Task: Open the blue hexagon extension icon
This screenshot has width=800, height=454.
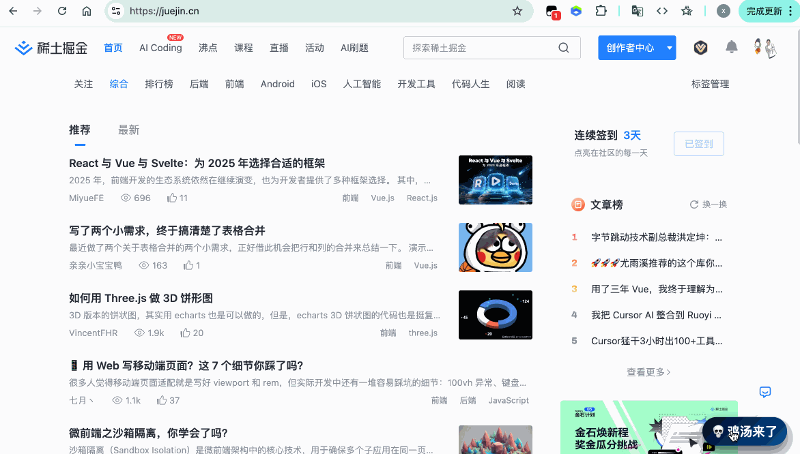Action: click(x=576, y=11)
